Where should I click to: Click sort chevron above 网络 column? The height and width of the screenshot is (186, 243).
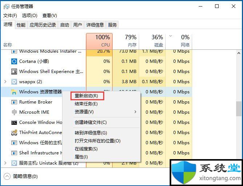[170, 36]
